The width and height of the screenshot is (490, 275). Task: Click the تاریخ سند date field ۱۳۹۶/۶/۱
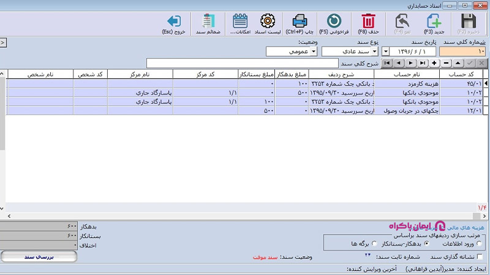(412, 51)
